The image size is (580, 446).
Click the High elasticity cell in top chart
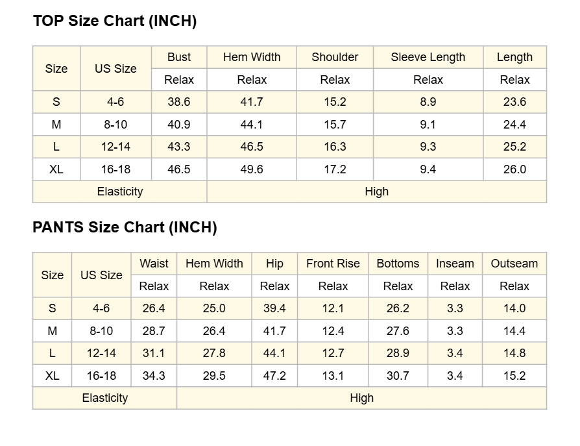(376, 192)
